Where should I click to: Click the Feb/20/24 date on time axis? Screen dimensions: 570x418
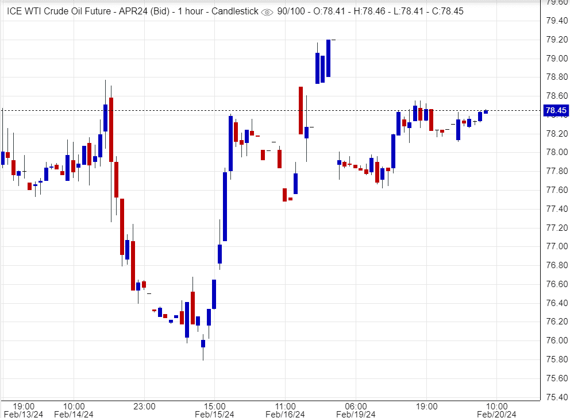[x=497, y=413]
